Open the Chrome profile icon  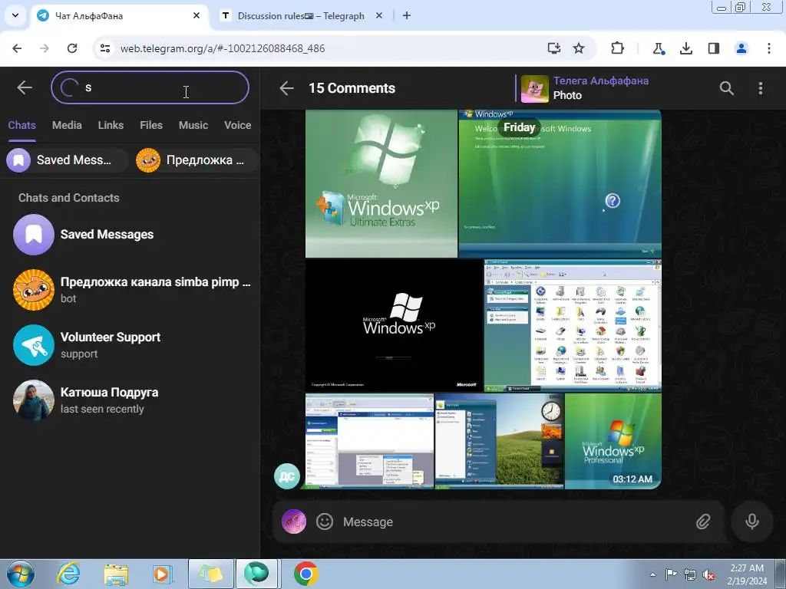[741, 48]
